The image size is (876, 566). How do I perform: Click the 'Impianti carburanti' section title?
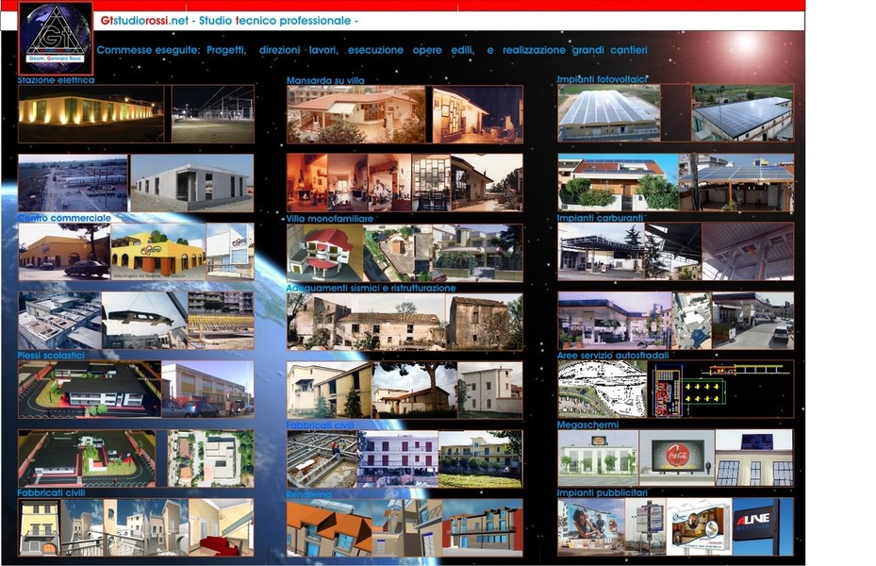(x=601, y=218)
